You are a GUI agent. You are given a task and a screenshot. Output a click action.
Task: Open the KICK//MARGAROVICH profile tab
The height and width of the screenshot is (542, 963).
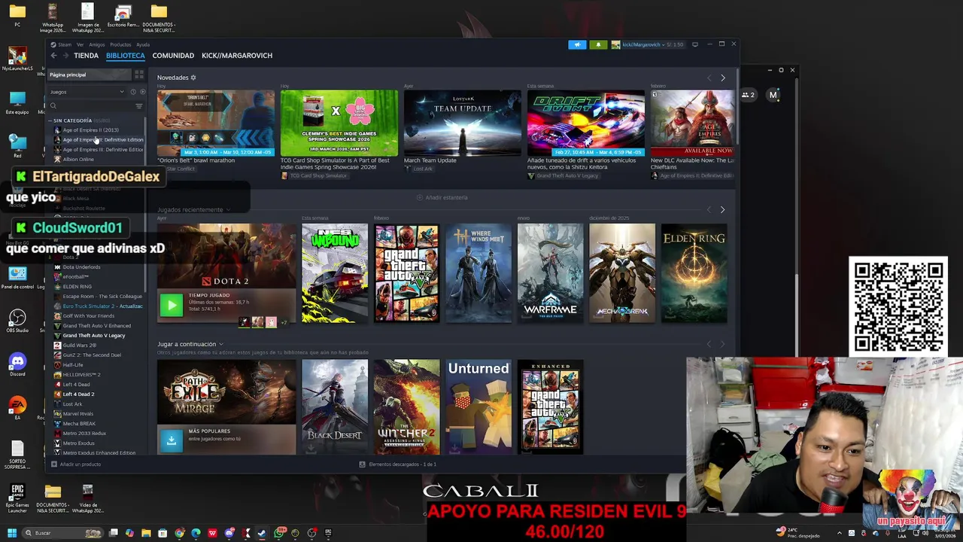pyautogui.click(x=237, y=56)
